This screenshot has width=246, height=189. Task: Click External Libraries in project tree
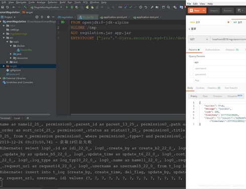click(14, 78)
